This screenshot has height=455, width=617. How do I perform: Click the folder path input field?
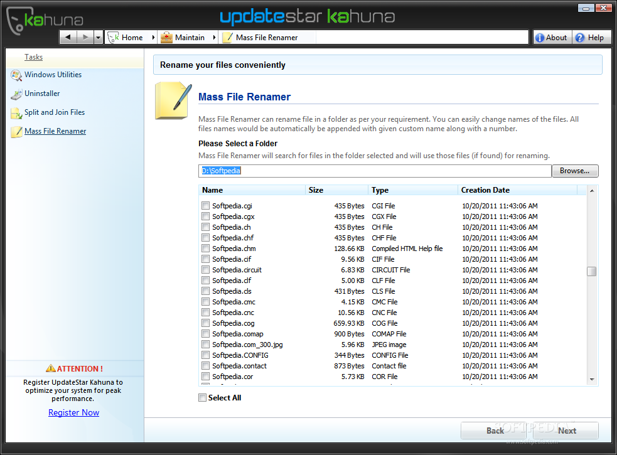point(375,171)
